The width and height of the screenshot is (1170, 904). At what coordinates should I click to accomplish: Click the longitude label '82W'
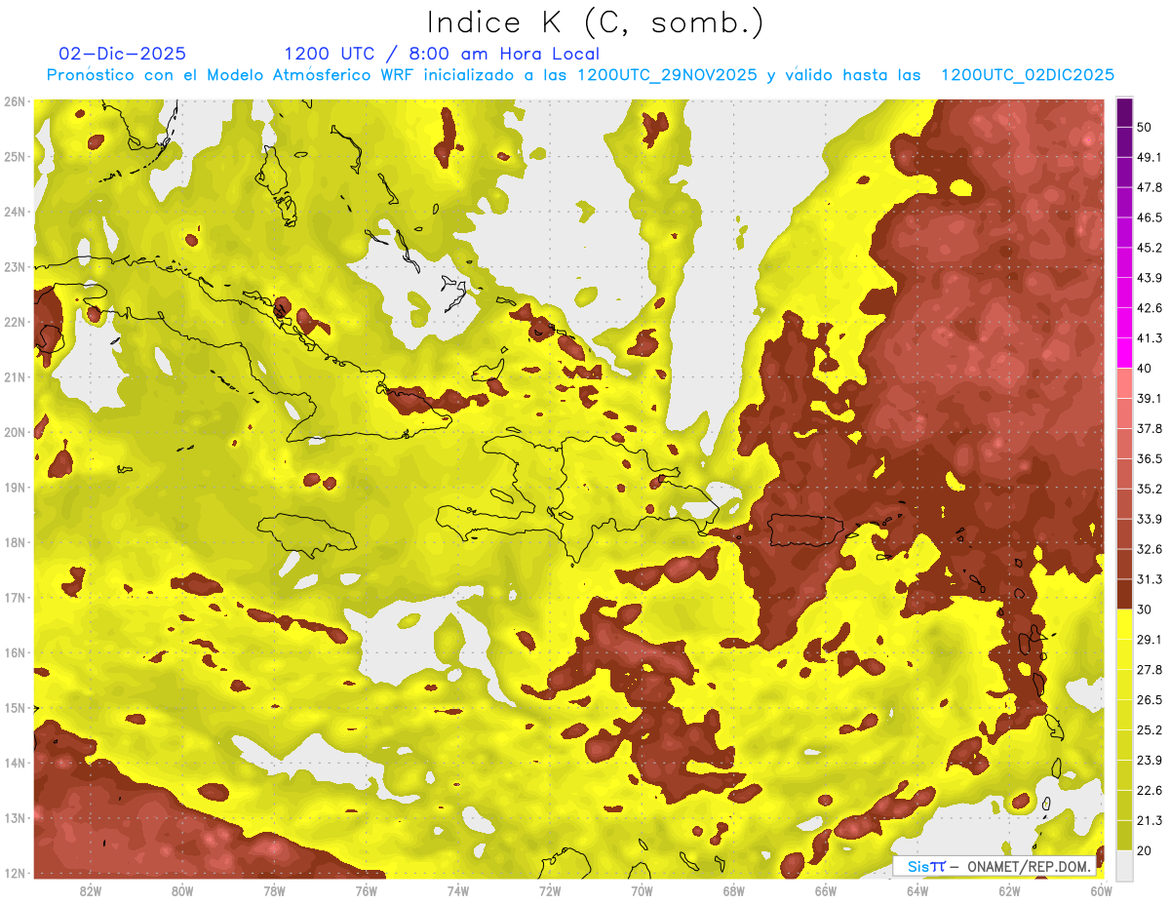(91, 891)
